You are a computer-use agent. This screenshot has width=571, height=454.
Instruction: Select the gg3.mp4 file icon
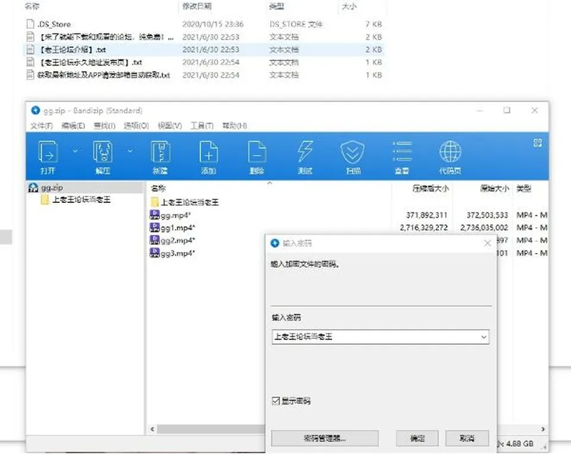point(155,253)
